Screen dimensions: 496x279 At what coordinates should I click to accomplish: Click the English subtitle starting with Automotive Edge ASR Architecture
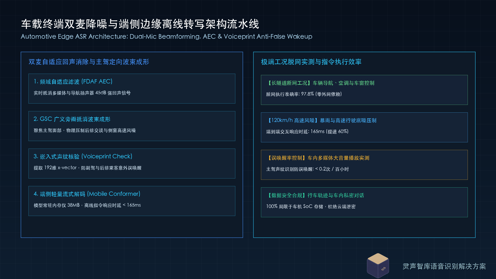166,36
